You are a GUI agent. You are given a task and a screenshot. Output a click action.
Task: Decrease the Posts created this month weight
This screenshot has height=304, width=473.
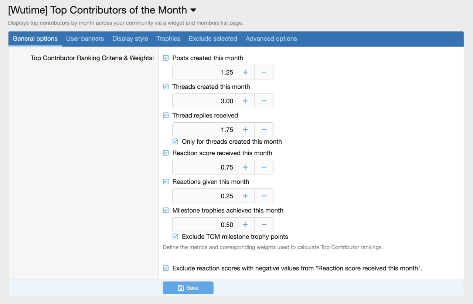(264, 72)
